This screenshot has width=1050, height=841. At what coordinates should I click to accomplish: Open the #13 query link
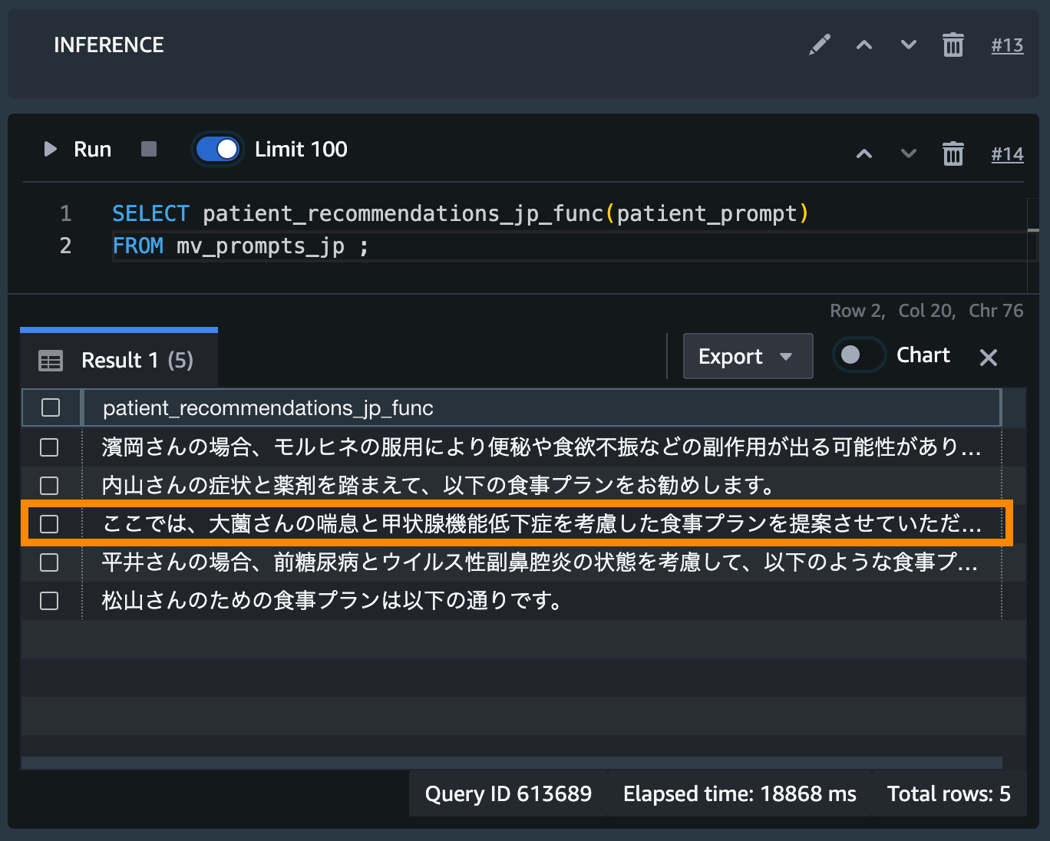1007,45
